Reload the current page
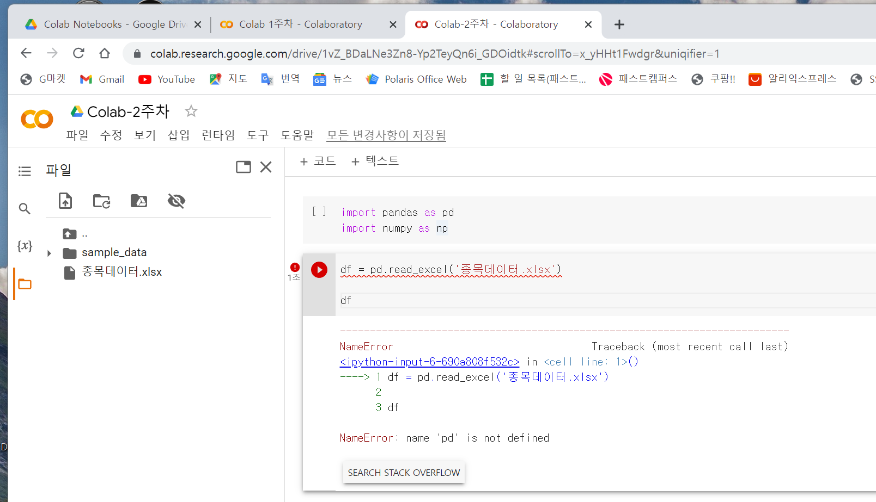 (78, 53)
